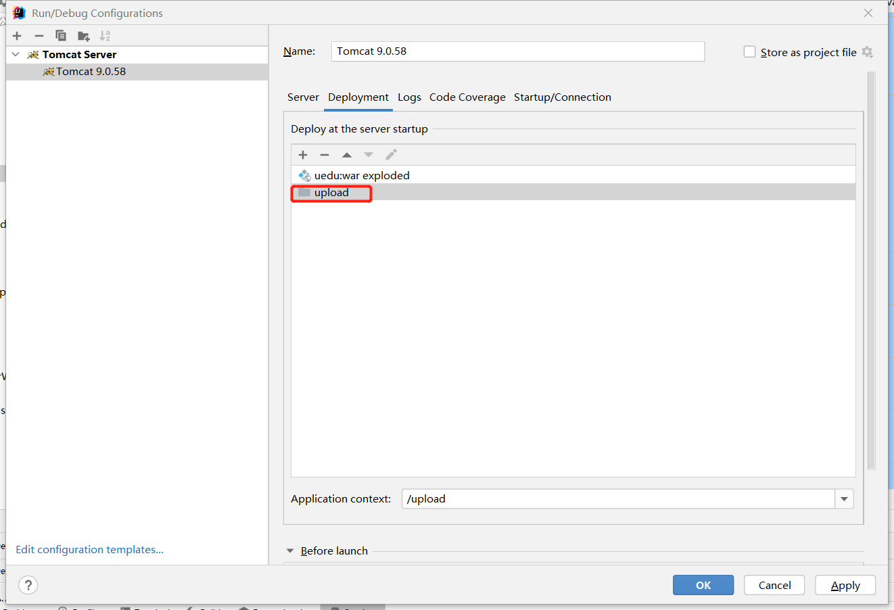Open the Logs tab
This screenshot has width=894, height=610.
(x=409, y=97)
